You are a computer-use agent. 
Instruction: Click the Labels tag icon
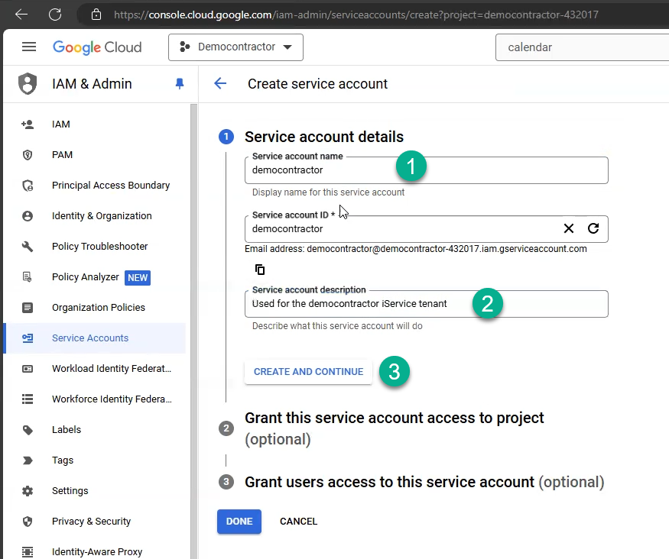[28, 430]
